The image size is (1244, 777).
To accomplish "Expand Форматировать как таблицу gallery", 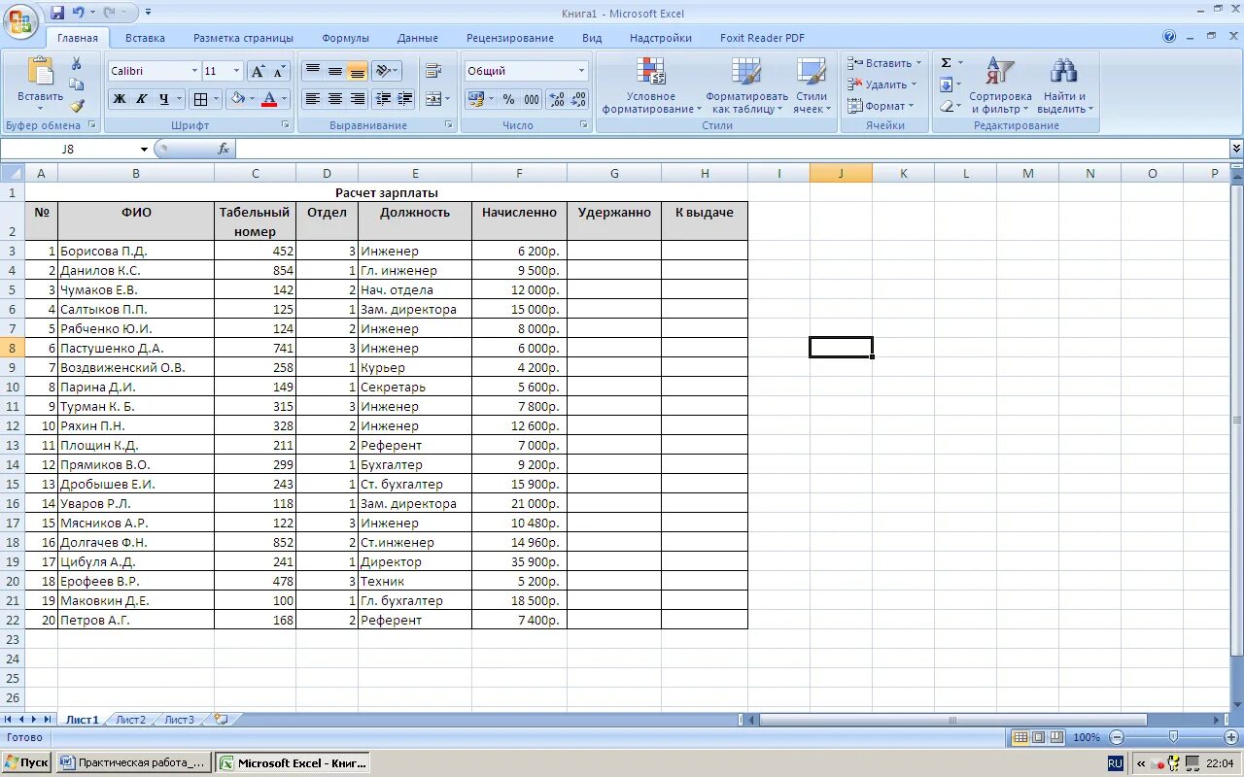I will [746, 84].
